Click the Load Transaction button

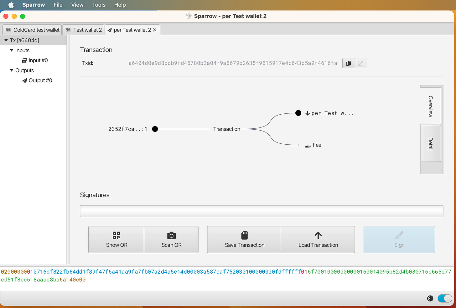point(318,240)
